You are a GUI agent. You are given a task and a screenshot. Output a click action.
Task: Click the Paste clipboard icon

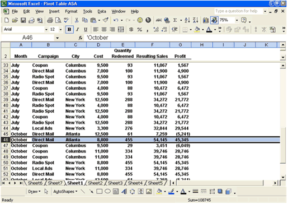coord(93,20)
